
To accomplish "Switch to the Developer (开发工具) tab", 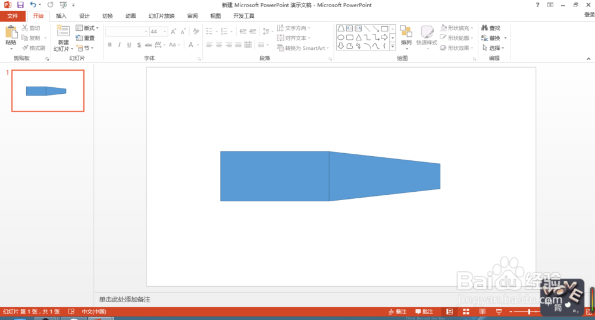I will pos(243,16).
